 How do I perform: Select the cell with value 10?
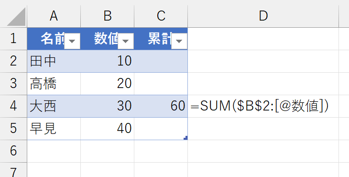pos(108,61)
